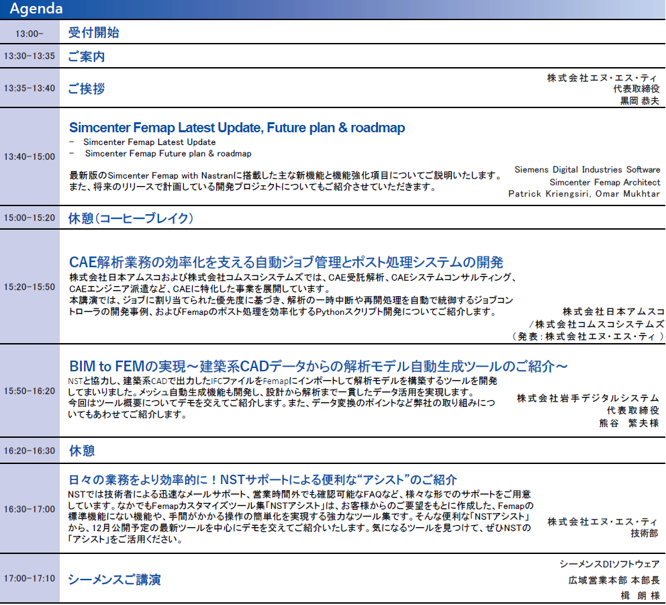Image resolution: width=666 pixels, height=605 pixels.
Task: Click the 17:00-17:10 time cell
Action: tap(30, 578)
